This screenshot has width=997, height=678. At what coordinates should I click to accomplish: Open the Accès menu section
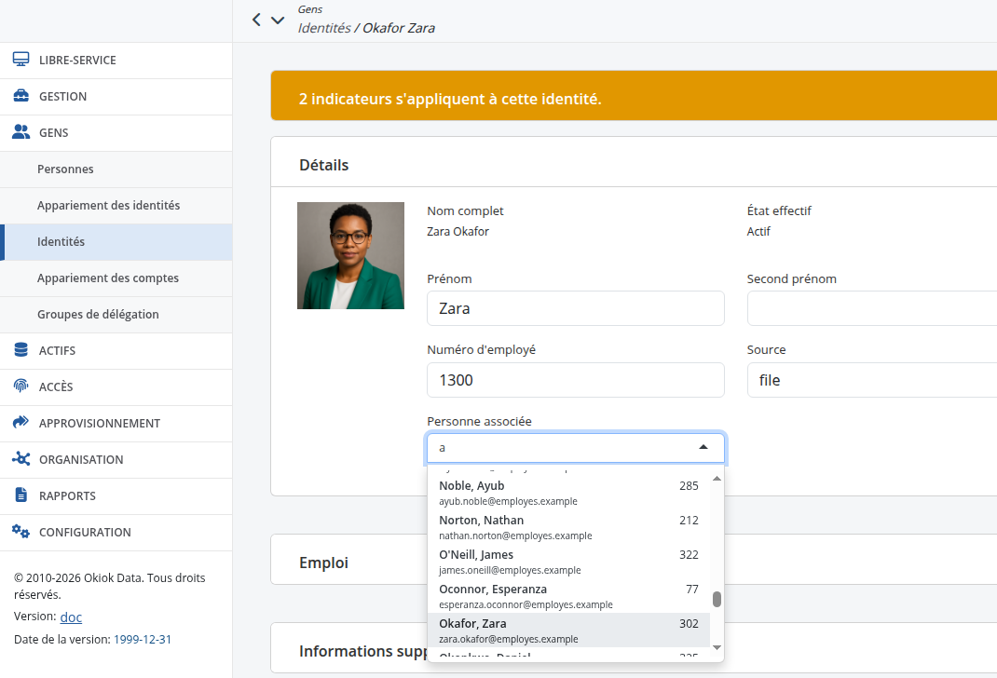(116, 387)
